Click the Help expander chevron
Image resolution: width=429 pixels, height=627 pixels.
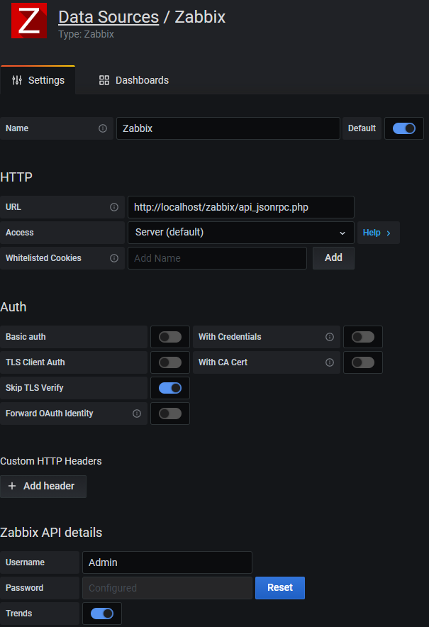tap(388, 233)
